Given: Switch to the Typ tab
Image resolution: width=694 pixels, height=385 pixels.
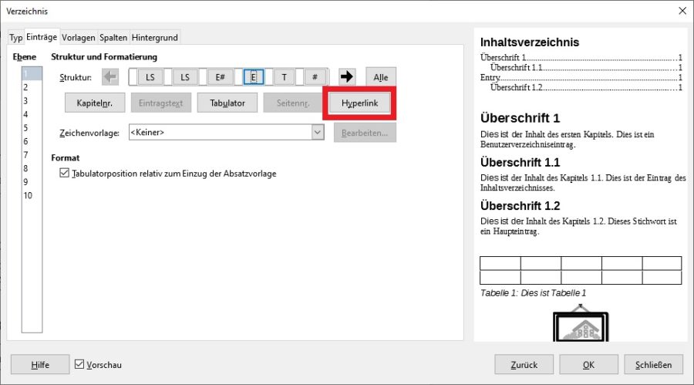Looking at the screenshot, I should point(16,38).
